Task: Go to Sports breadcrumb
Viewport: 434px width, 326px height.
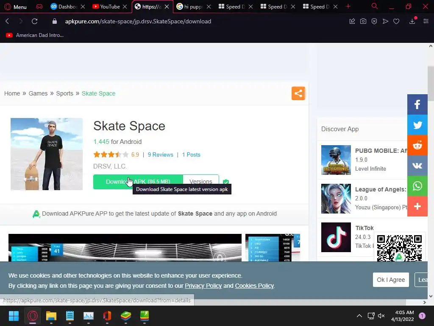Action: point(65,93)
